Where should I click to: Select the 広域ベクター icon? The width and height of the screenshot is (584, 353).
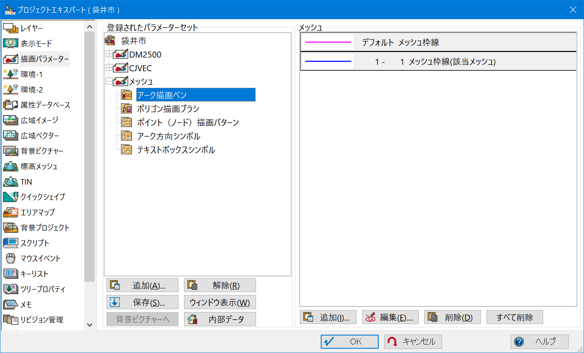pos(10,136)
